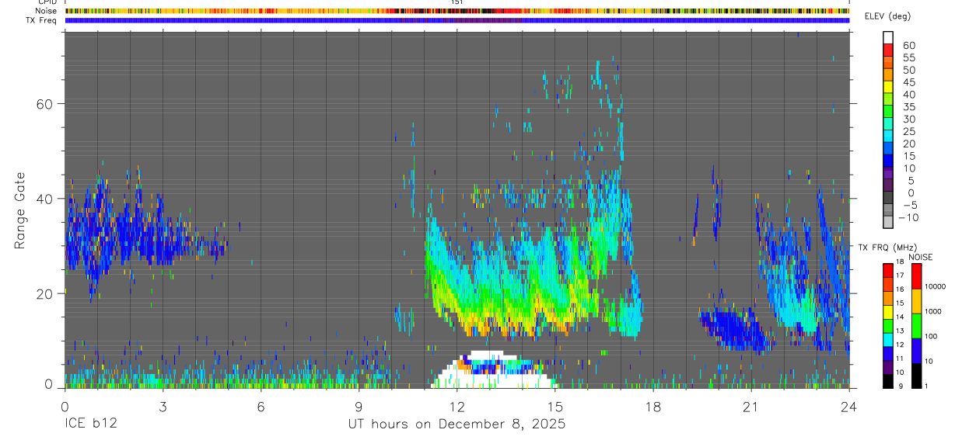Click the white high-elevation patch near 13 UT
The height and width of the screenshot is (440, 955).
(x=493, y=371)
